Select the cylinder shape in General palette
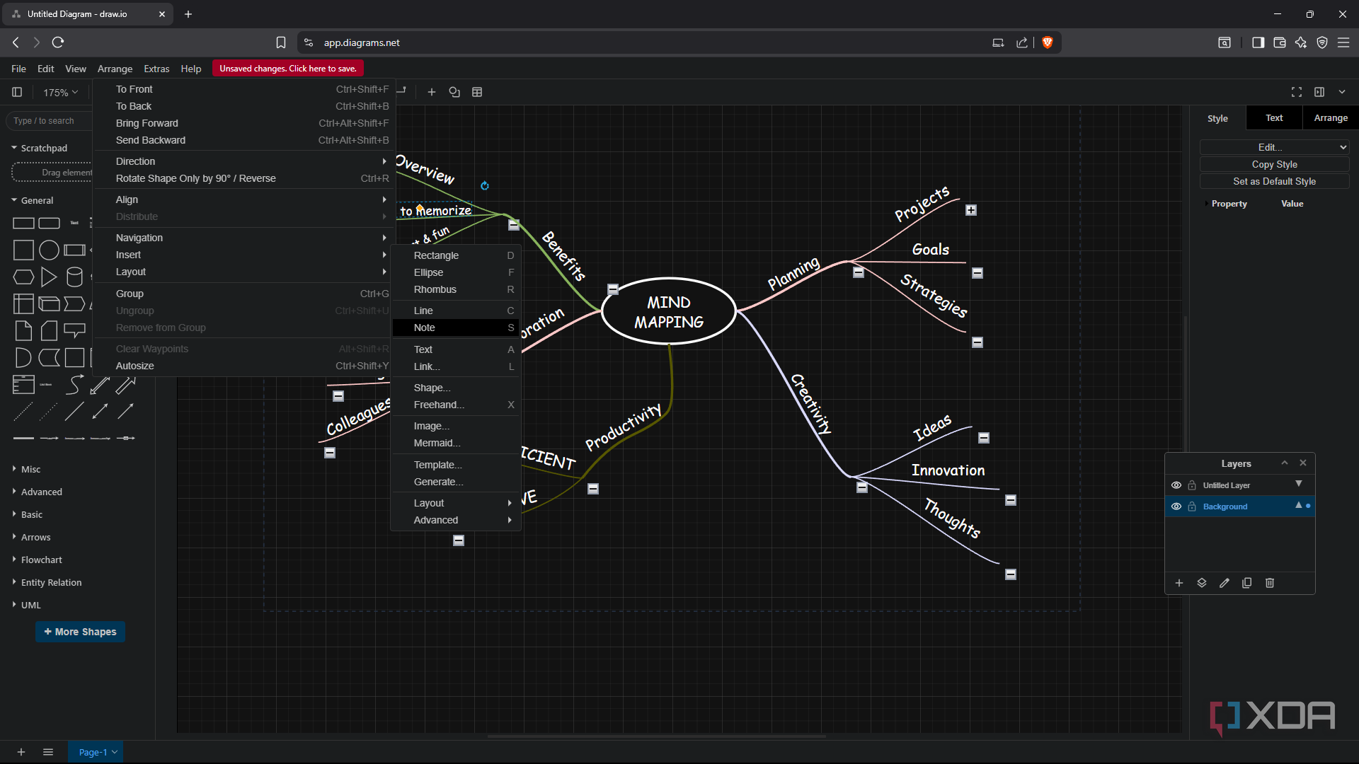Image resolution: width=1359 pixels, height=764 pixels. [74, 277]
